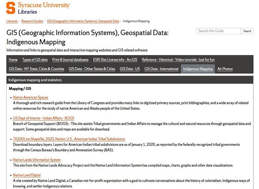Visit US Dept of Interior BOGS link
The width and height of the screenshot is (259, 189).
44,118
